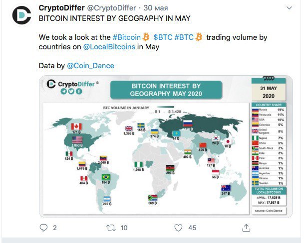The width and height of the screenshot is (304, 243).
Task: Click the Australia flag on the map
Action: point(226,188)
